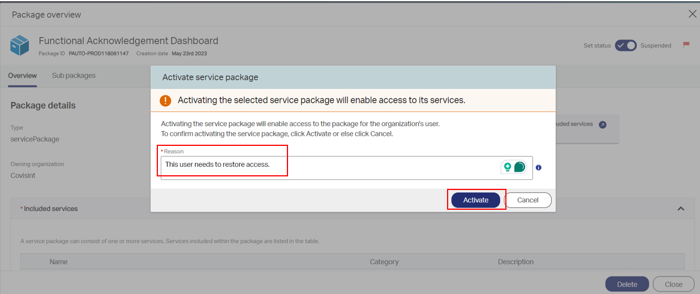
Task: Focus the Reason text input field
Action: pos(347,167)
